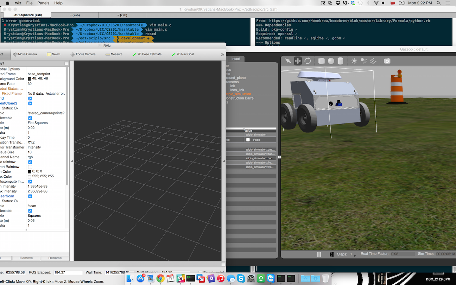Take a screenshot with Gazebo camera icon
Image resolution: width=456 pixels, height=285 pixels.
coord(387,61)
